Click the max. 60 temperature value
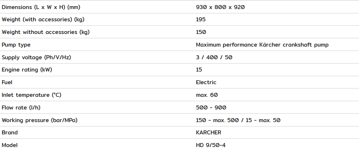The image size is (359, 151). 207,95
